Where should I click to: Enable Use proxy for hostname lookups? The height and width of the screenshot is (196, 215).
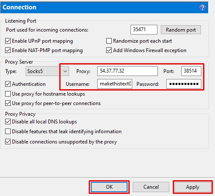coord(8,94)
